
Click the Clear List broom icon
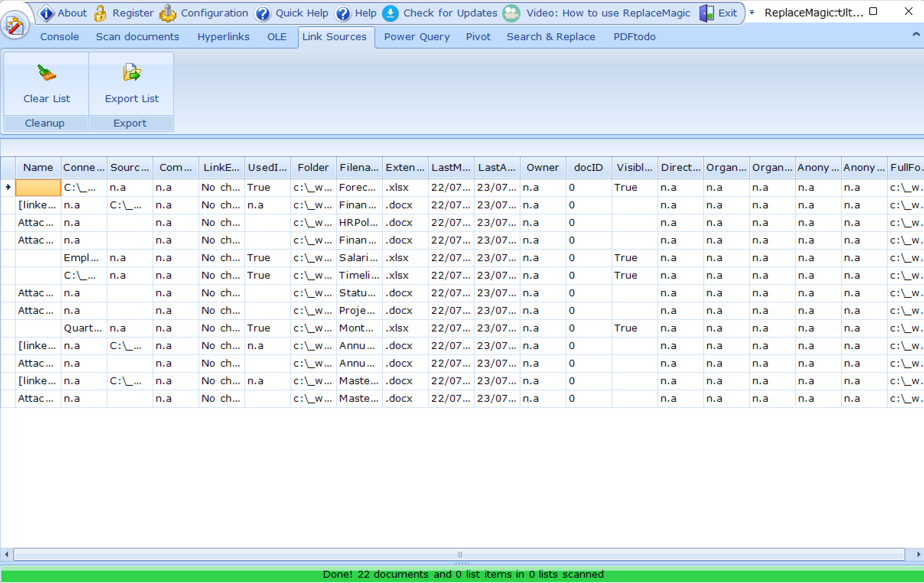pos(47,73)
